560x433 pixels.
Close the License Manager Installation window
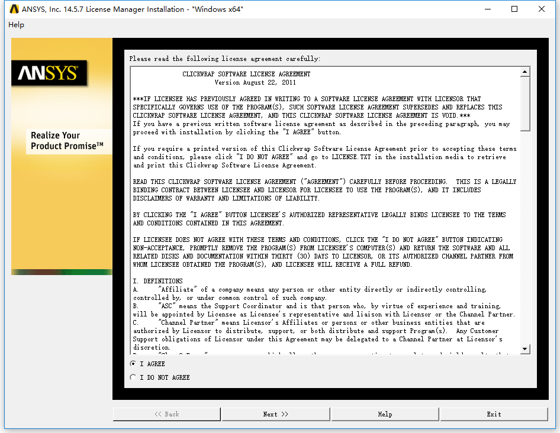542,9
